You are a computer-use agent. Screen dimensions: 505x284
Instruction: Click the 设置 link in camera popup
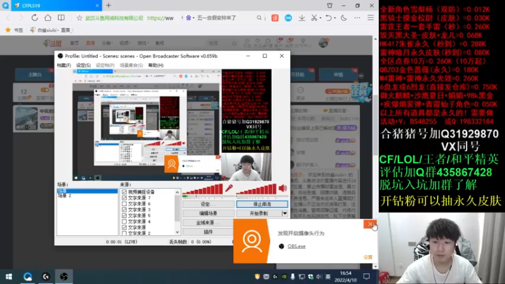pyautogui.click(x=368, y=257)
